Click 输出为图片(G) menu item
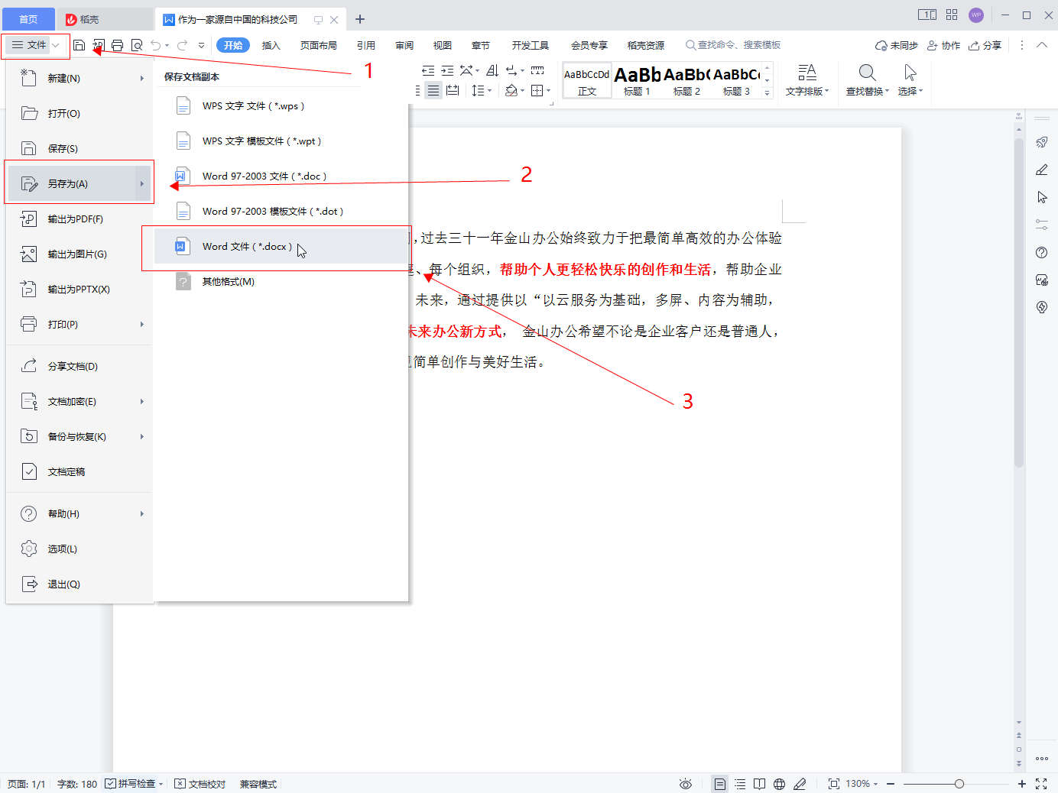This screenshot has height=793, width=1058. pos(80,254)
